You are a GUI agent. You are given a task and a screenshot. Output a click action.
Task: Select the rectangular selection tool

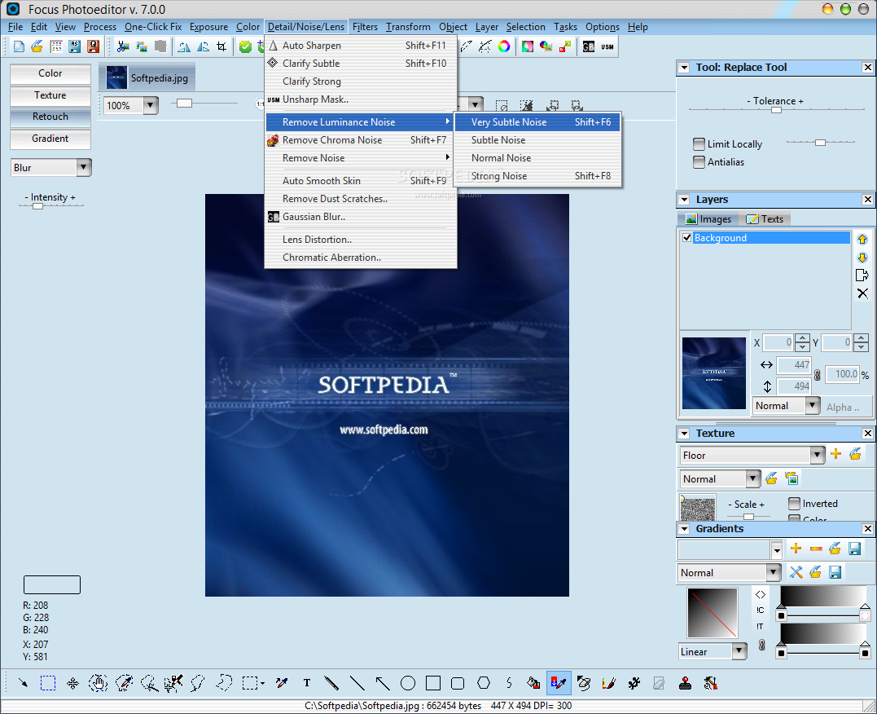point(48,683)
